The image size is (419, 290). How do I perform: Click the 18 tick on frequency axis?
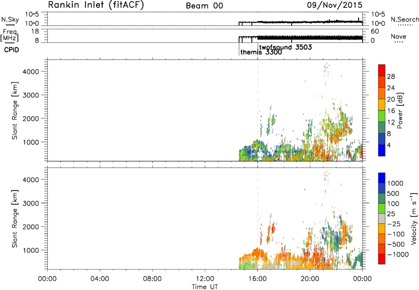coord(35,31)
